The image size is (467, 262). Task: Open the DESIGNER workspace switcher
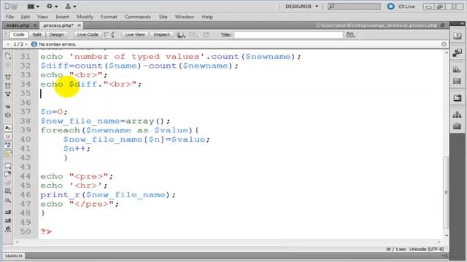(x=301, y=7)
